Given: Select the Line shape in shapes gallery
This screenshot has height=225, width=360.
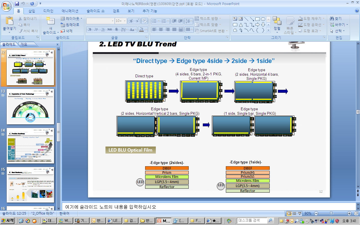Looking at the screenshot, I should (247, 19).
